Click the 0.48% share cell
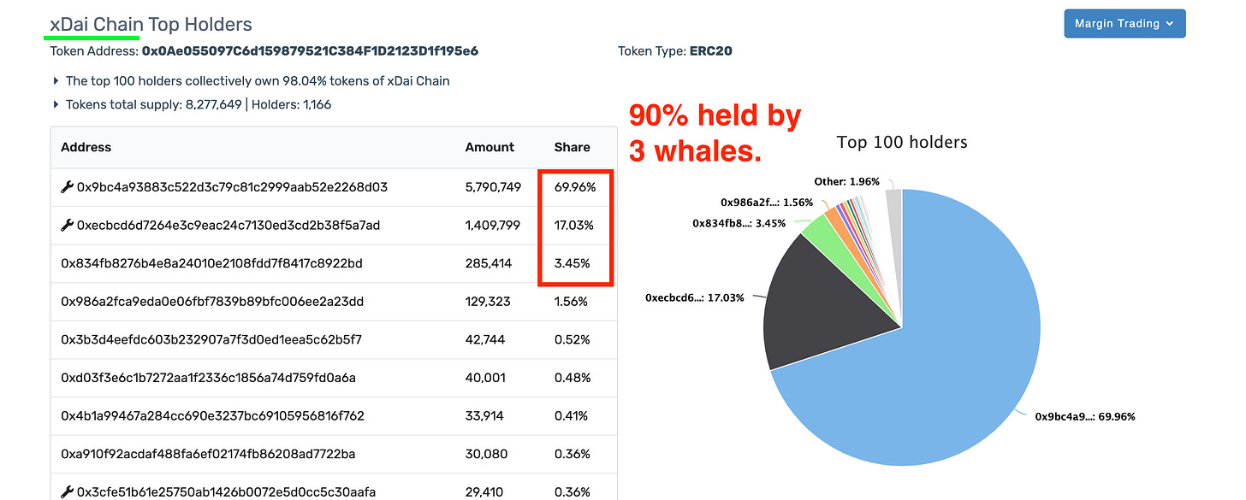This screenshot has height=500, width=1246. 572,378
